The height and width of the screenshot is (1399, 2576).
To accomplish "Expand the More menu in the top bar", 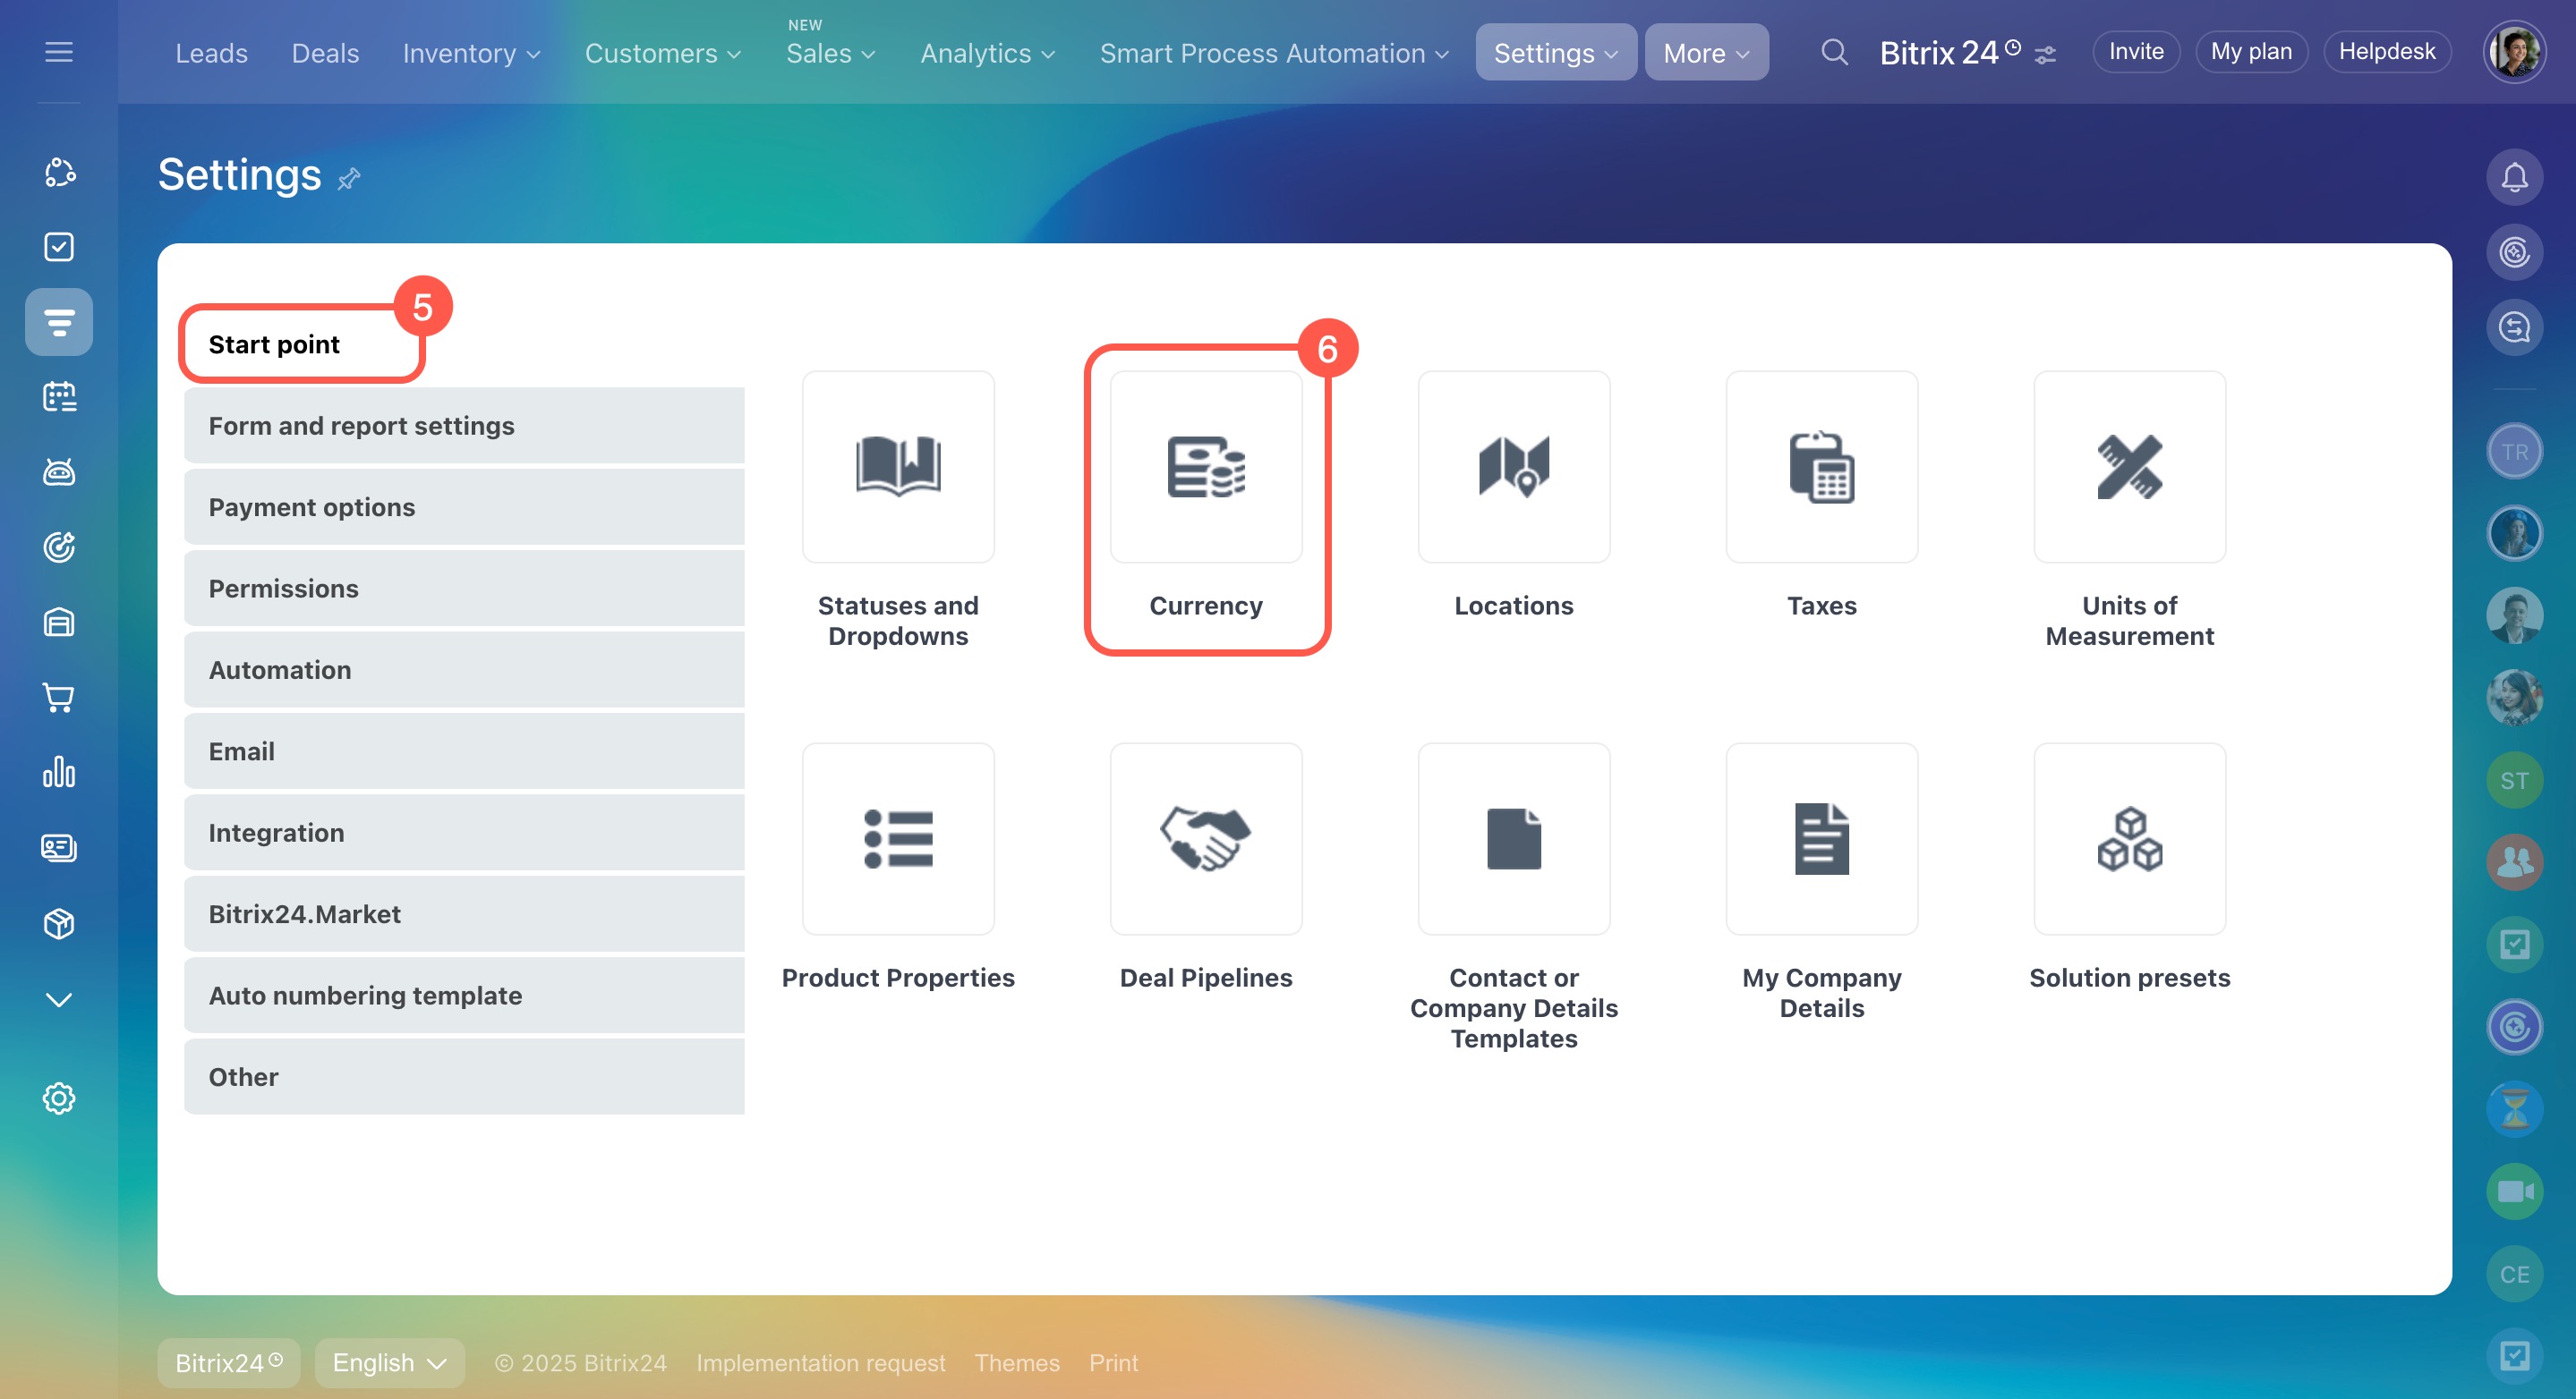I will pyautogui.click(x=1705, y=53).
